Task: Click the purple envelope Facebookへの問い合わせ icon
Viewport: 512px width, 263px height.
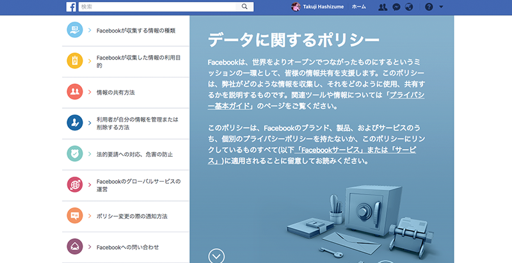Action: pos(75,247)
